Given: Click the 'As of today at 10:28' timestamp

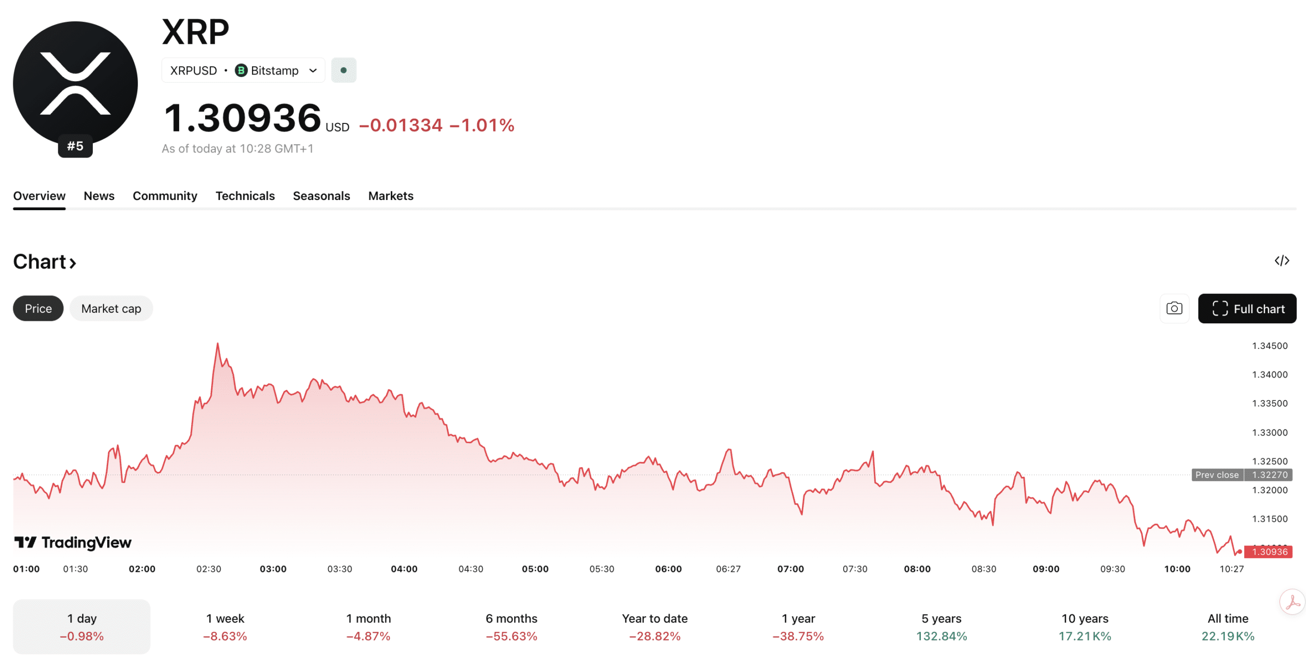Looking at the screenshot, I should [x=238, y=148].
